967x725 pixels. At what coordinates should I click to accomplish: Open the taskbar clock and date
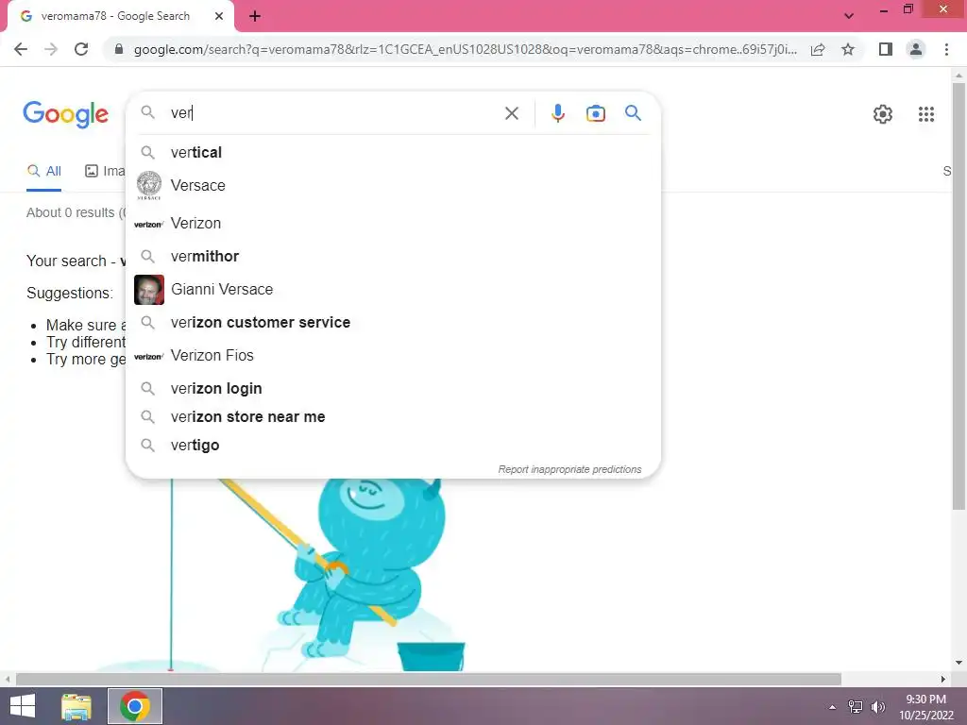tap(925, 707)
